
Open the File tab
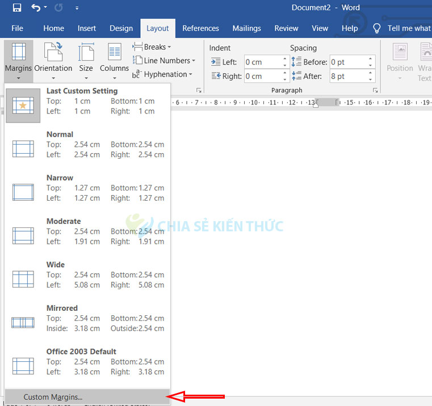pyautogui.click(x=17, y=28)
